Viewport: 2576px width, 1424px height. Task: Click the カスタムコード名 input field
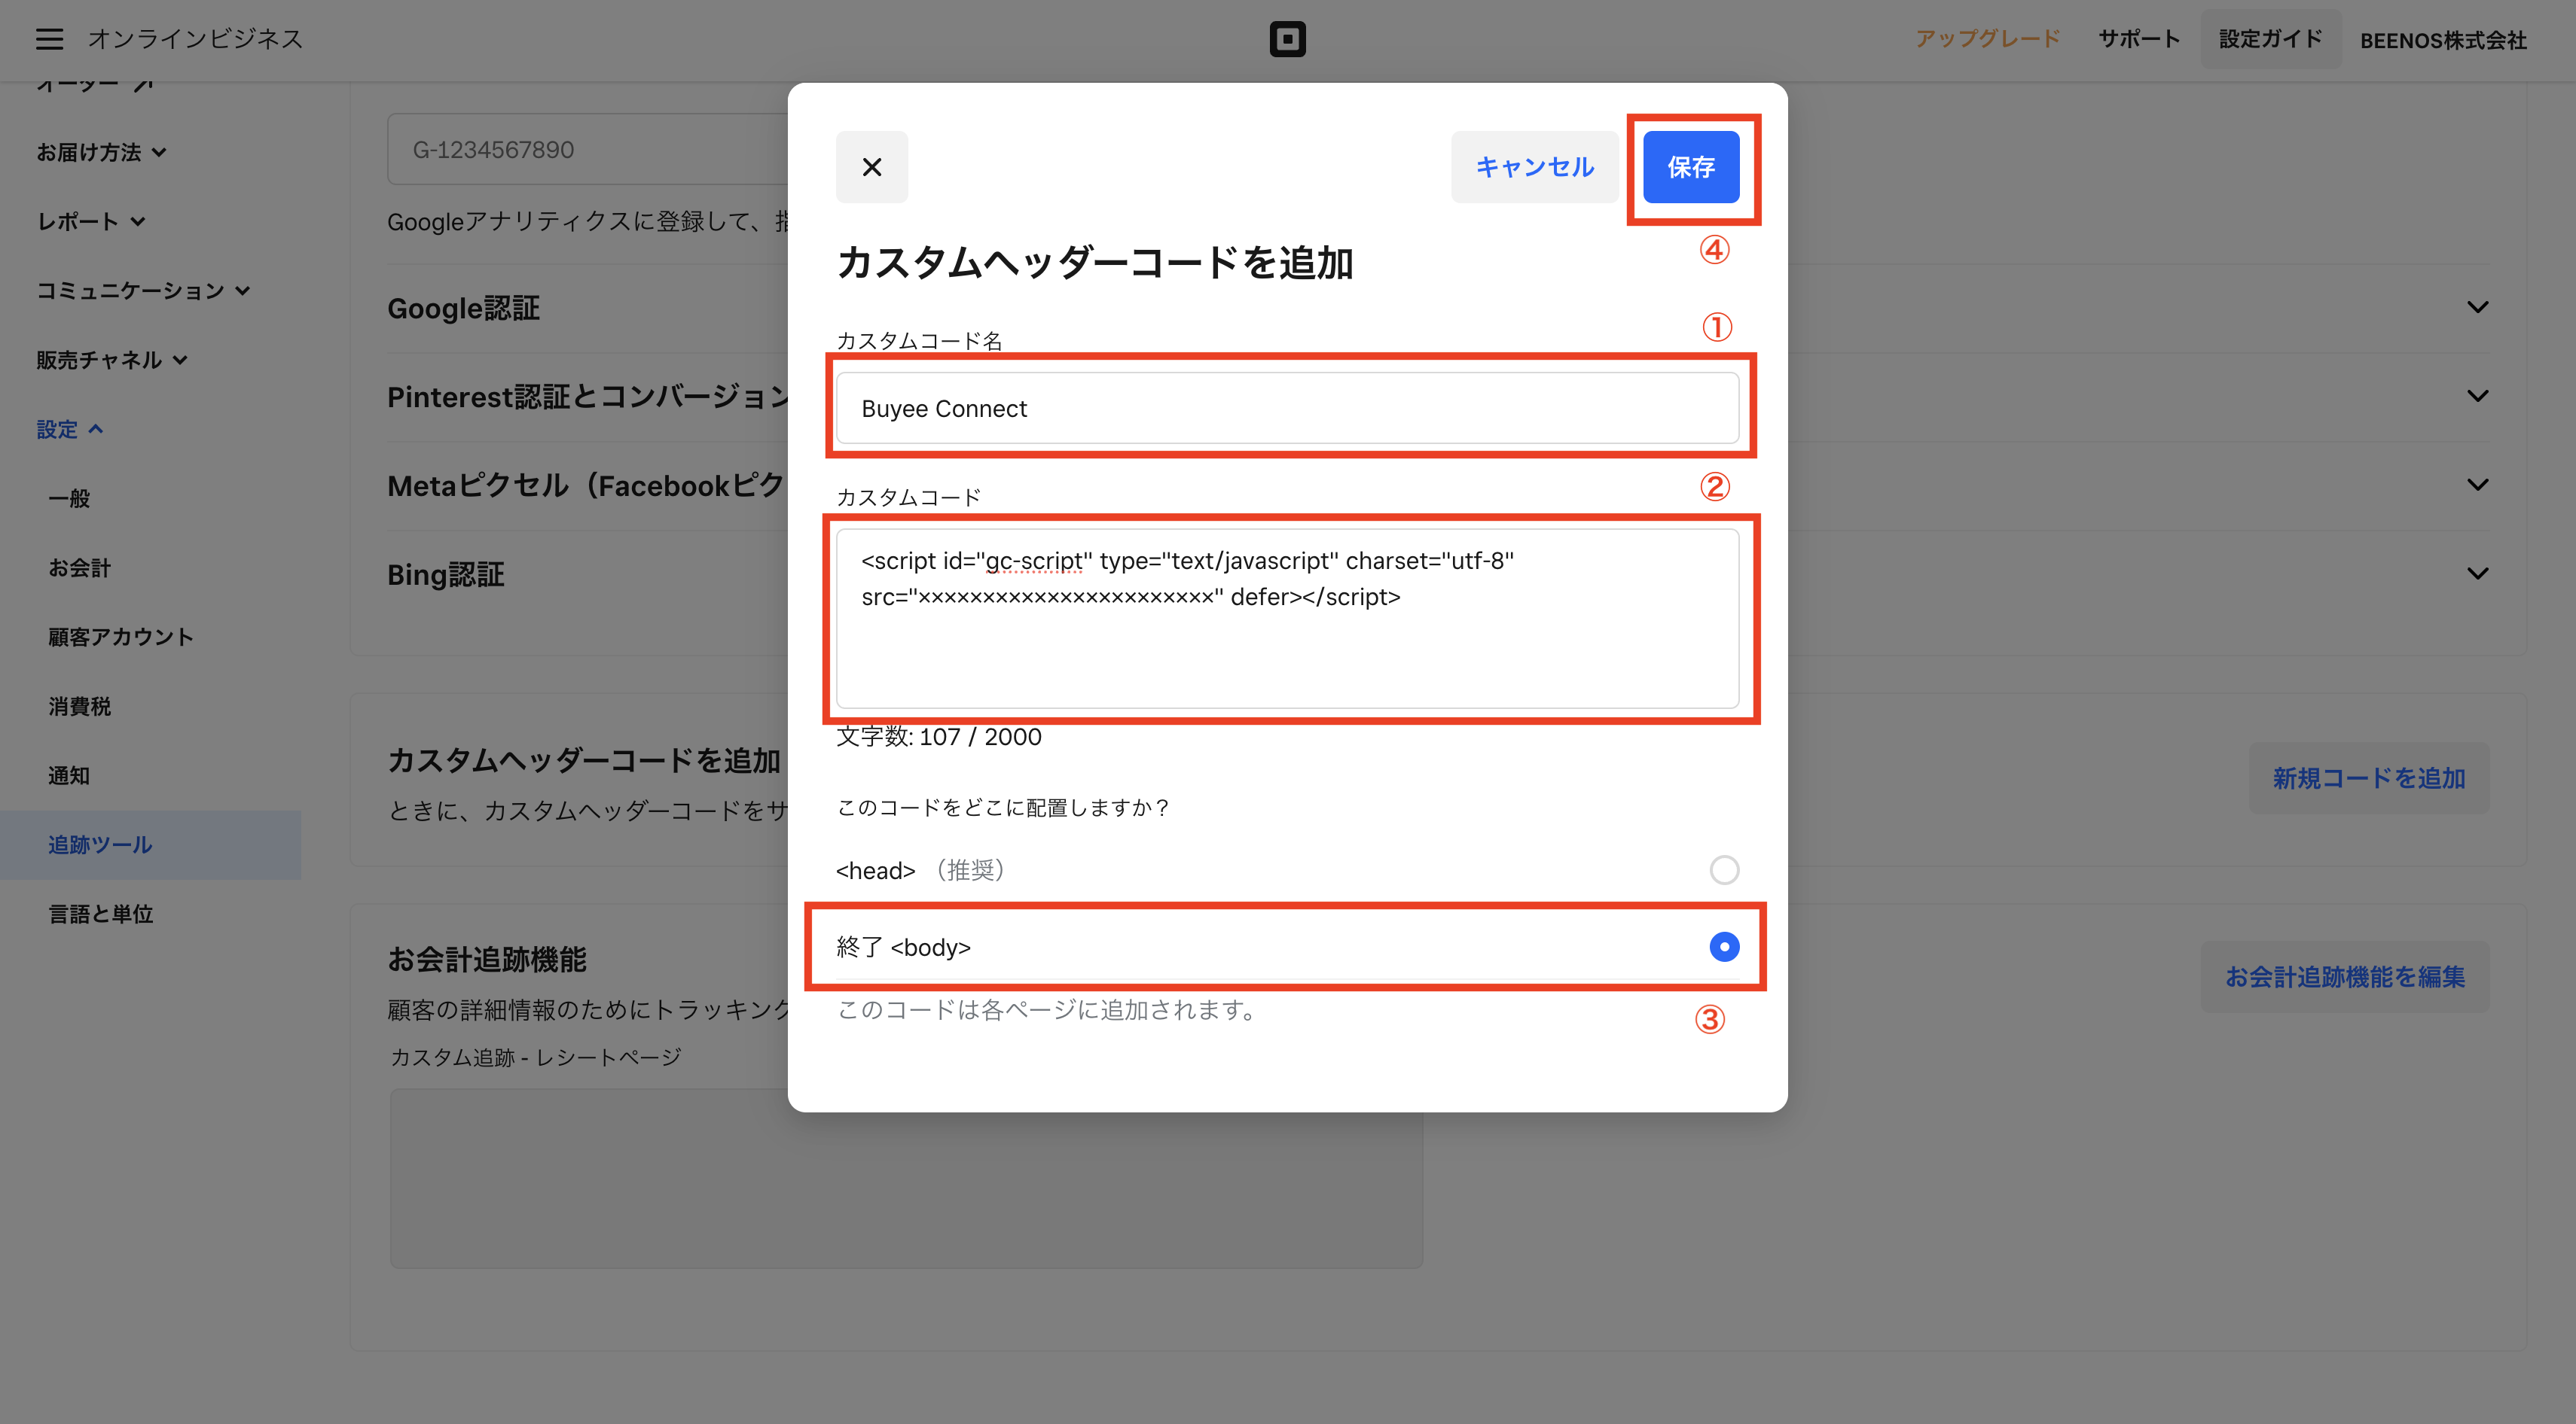coord(1287,408)
